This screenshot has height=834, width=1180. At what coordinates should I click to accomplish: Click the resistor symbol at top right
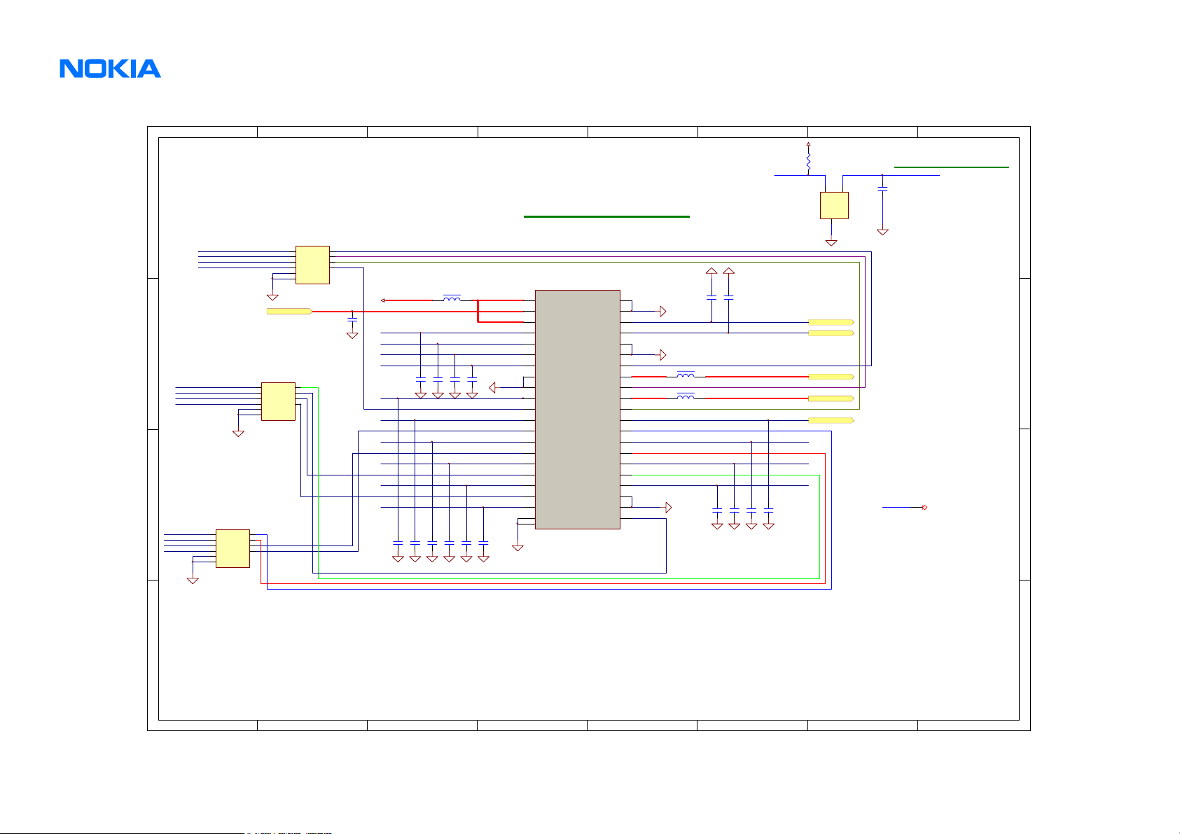[809, 163]
